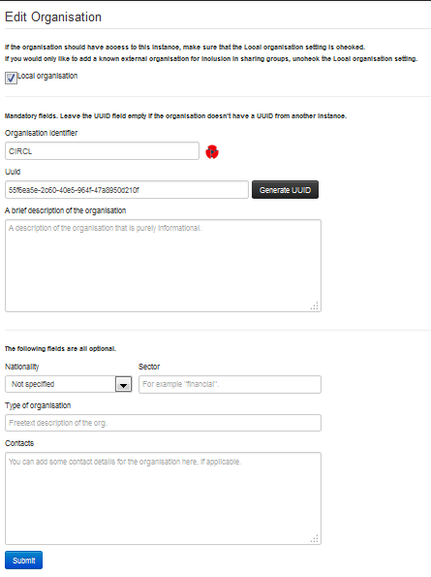
Task: Click the resize grip of description textarea
Action: (x=315, y=305)
